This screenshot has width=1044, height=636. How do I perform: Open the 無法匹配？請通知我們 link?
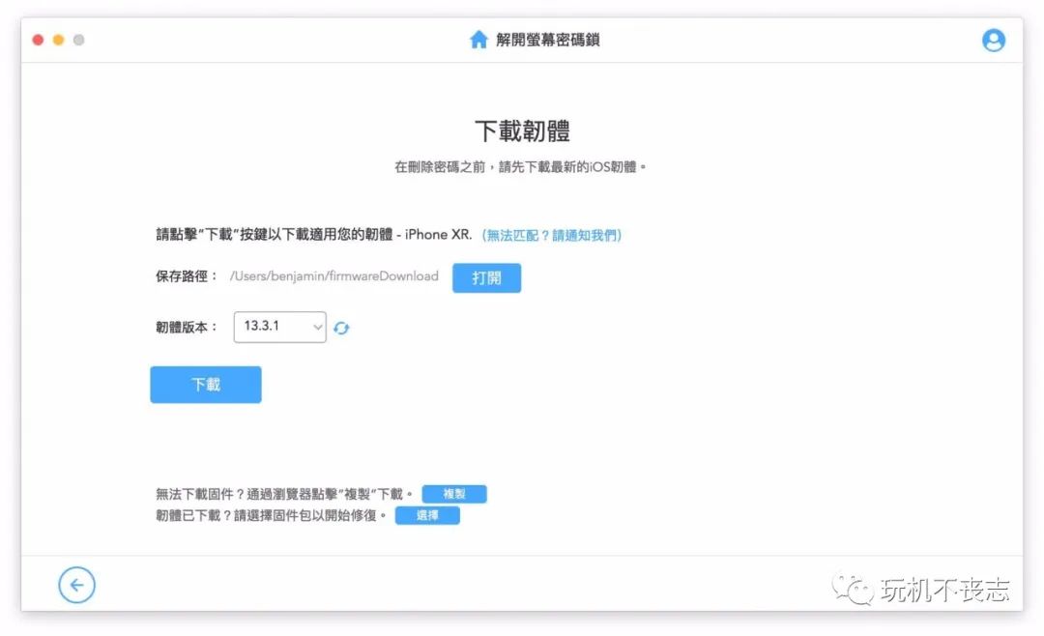tap(551, 235)
